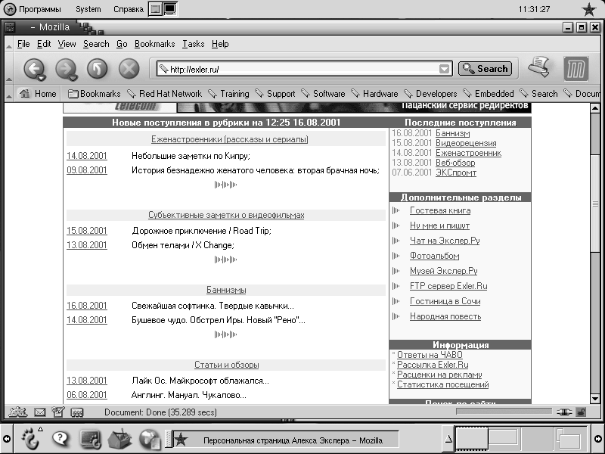
Task: Click the Back navigation button
Action: 33,69
